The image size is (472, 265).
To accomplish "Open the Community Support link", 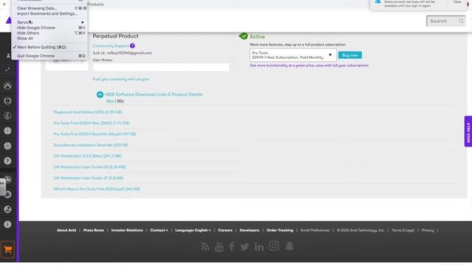I will [x=111, y=46].
